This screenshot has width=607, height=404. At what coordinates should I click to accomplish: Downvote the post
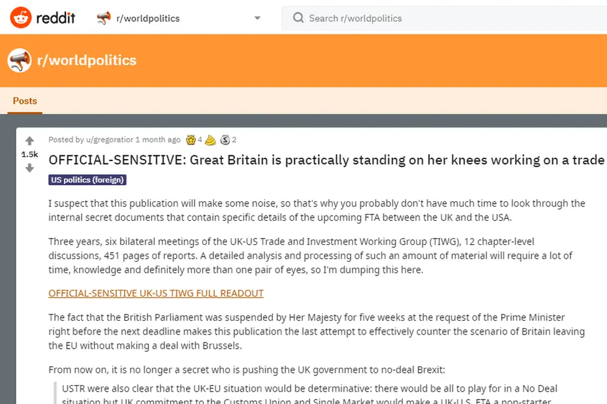(29, 168)
